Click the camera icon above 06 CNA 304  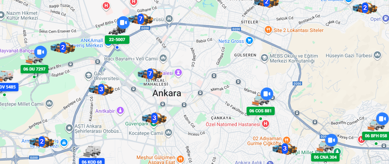[x=331, y=140]
